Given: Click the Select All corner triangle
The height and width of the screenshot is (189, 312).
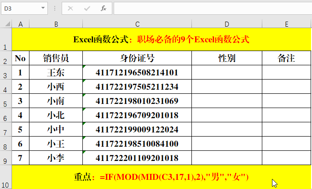Looking at the screenshot, I should (7, 24).
